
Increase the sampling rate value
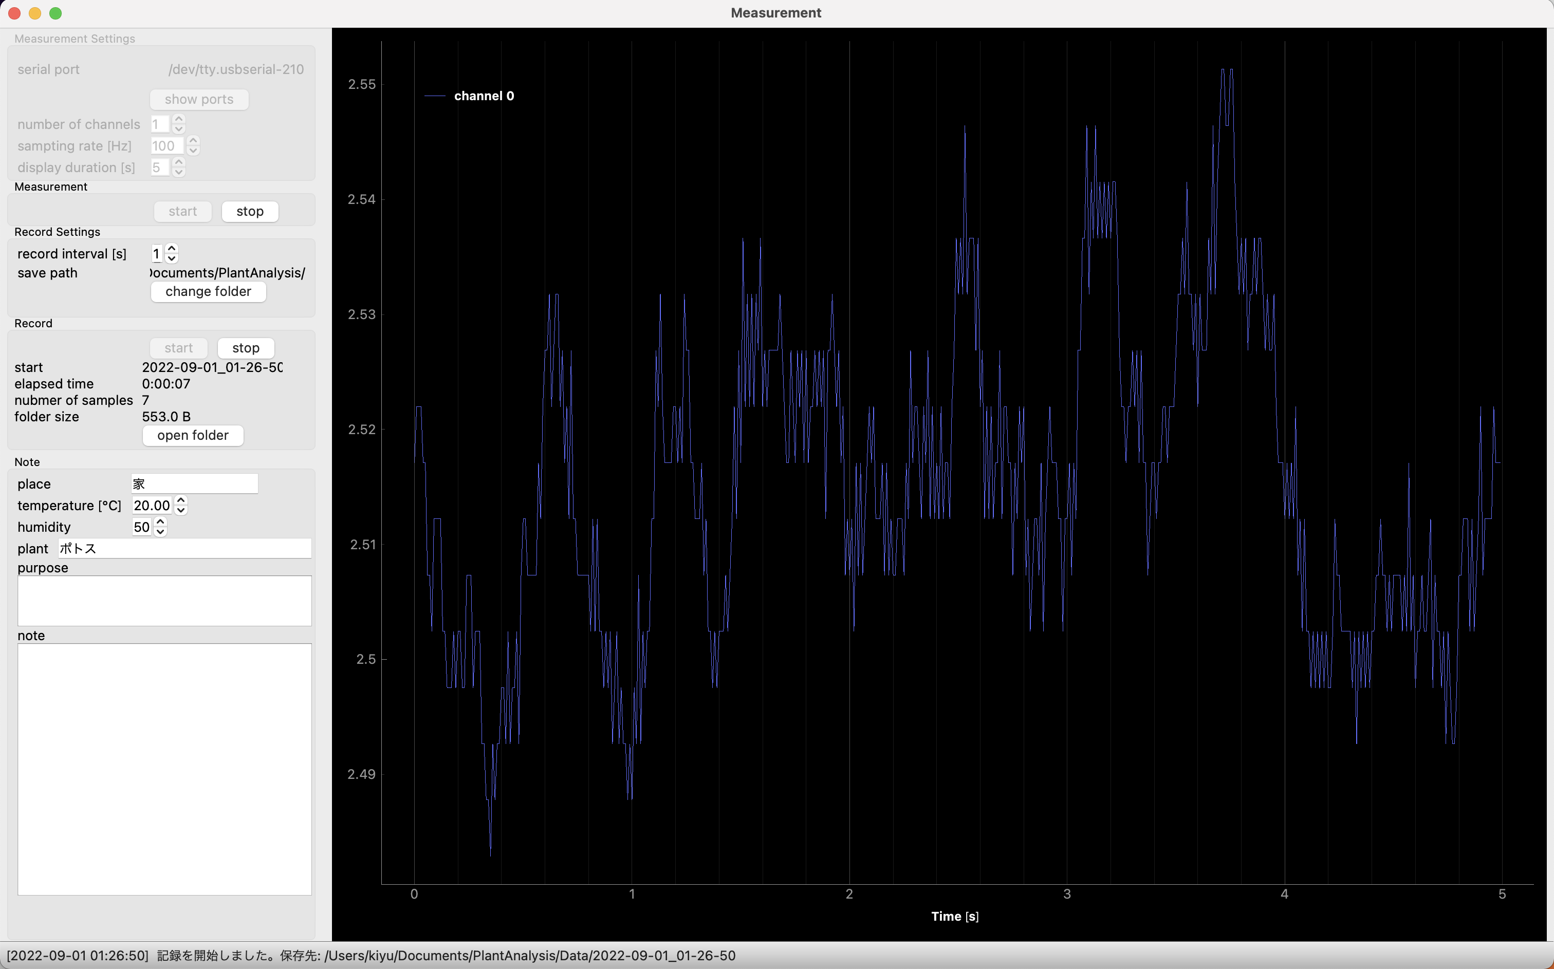click(194, 141)
